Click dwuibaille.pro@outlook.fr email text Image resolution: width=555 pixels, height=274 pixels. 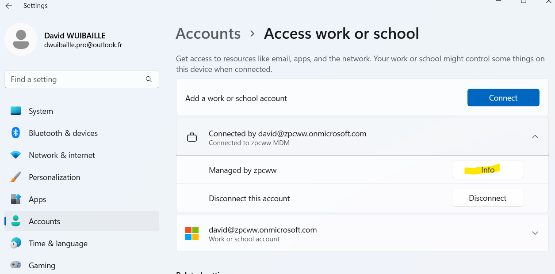point(83,45)
